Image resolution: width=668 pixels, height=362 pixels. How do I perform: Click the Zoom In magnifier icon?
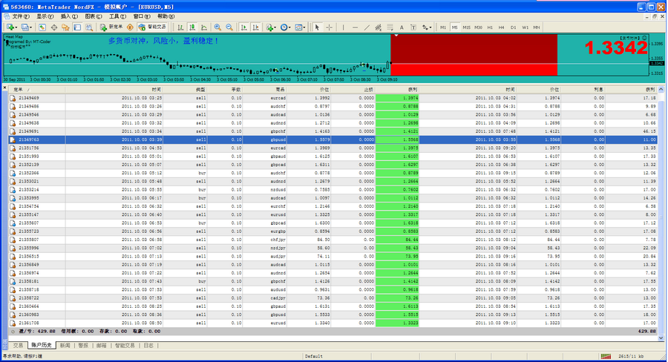217,27
